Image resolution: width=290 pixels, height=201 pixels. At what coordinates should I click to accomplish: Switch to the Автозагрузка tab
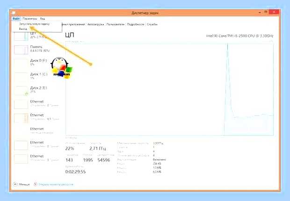95,24
